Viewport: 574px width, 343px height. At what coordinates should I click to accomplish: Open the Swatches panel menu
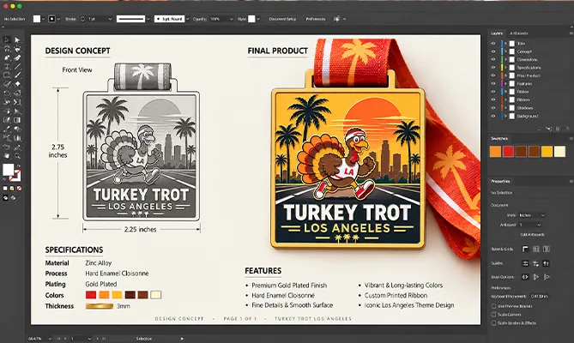[571, 139]
